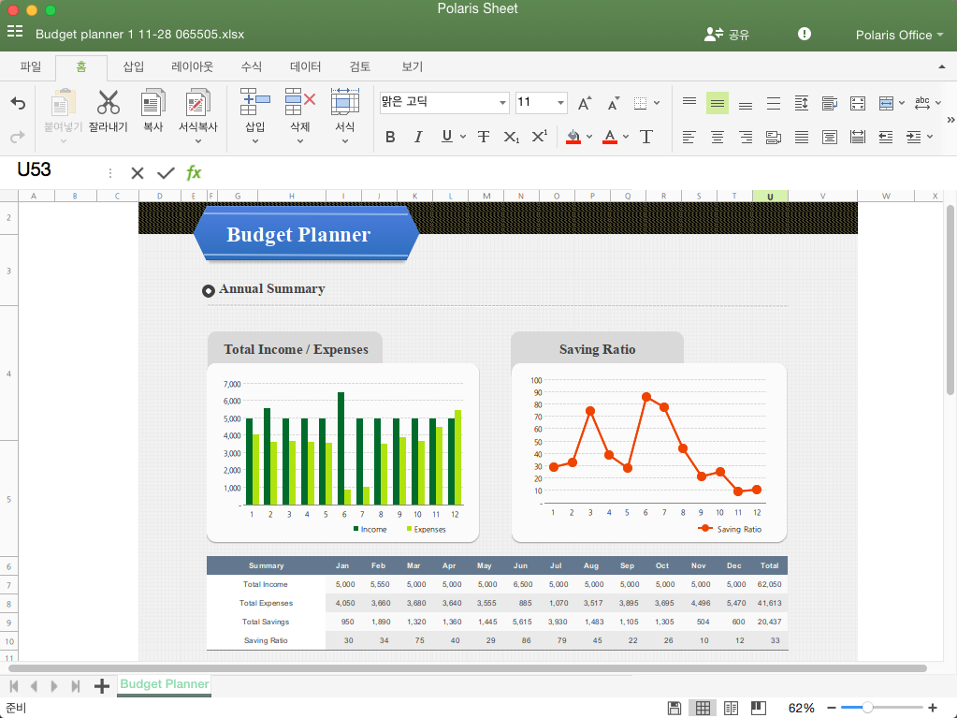Select the Budget Planner sheet tab
Image resolution: width=957 pixels, height=718 pixels.
tap(165, 684)
